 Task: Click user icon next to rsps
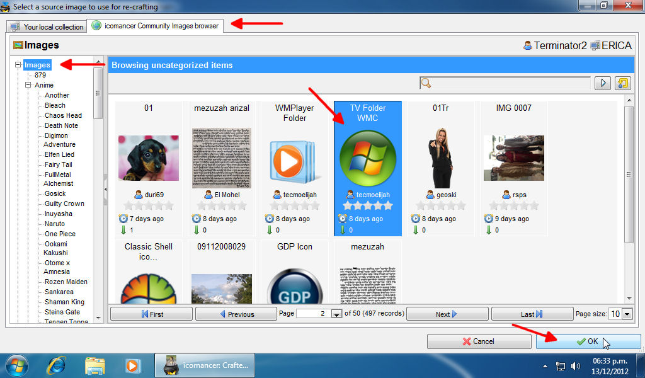(506, 195)
